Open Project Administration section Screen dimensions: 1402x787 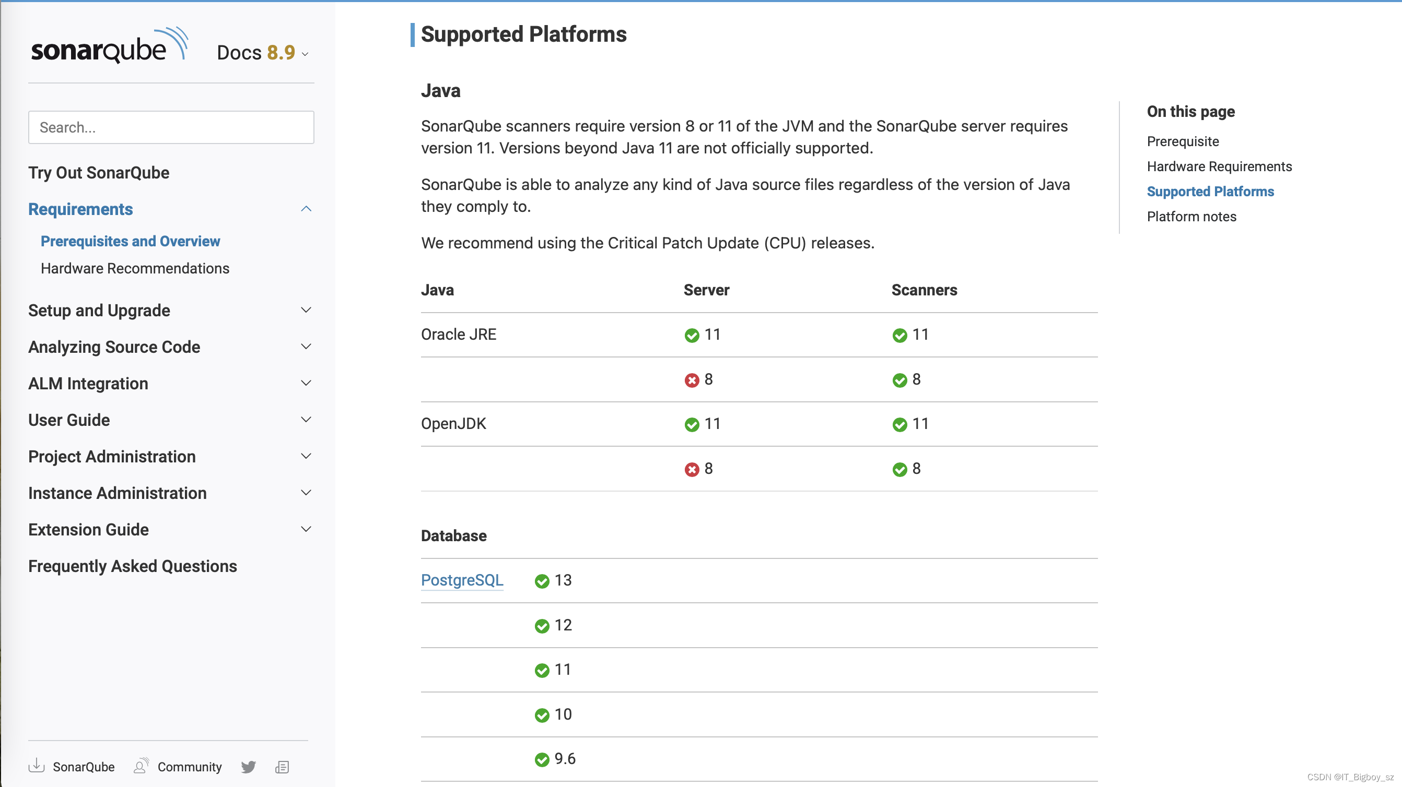(x=112, y=456)
